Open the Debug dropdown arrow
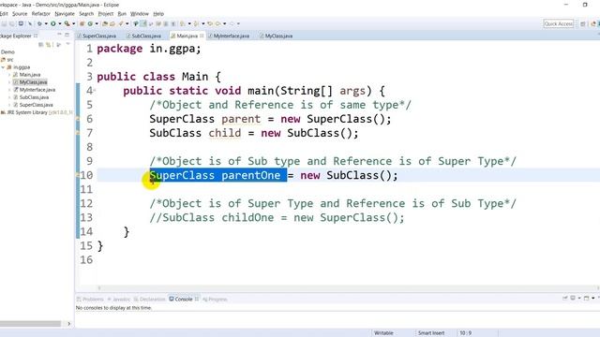The width and height of the screenshot is (600, 337). pos(46,23)
